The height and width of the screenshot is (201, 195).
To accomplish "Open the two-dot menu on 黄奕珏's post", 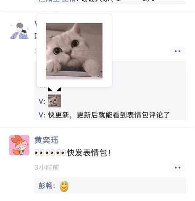I will tap(178, 168).
